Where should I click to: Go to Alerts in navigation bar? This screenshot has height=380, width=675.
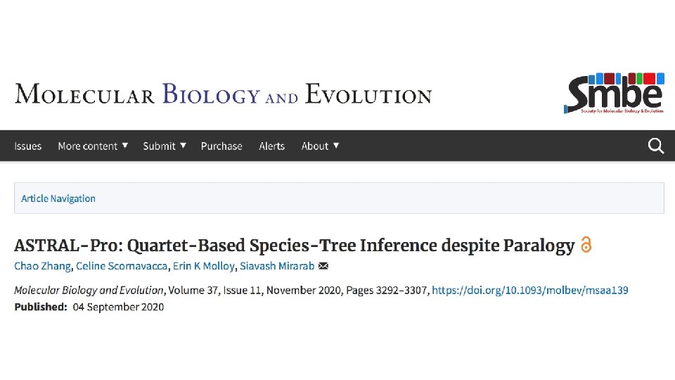271,146
